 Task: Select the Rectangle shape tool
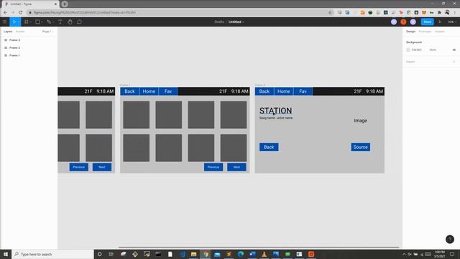(37, 22)
